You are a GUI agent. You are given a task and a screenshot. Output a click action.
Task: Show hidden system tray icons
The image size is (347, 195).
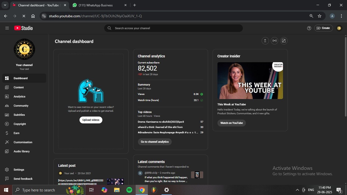click(297, 190)
